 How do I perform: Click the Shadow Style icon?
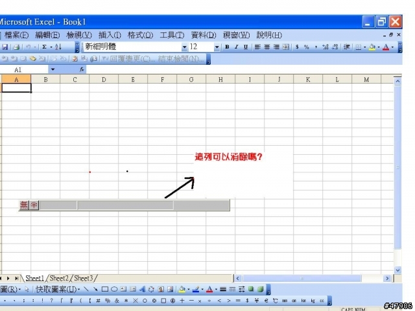(251, 290)
